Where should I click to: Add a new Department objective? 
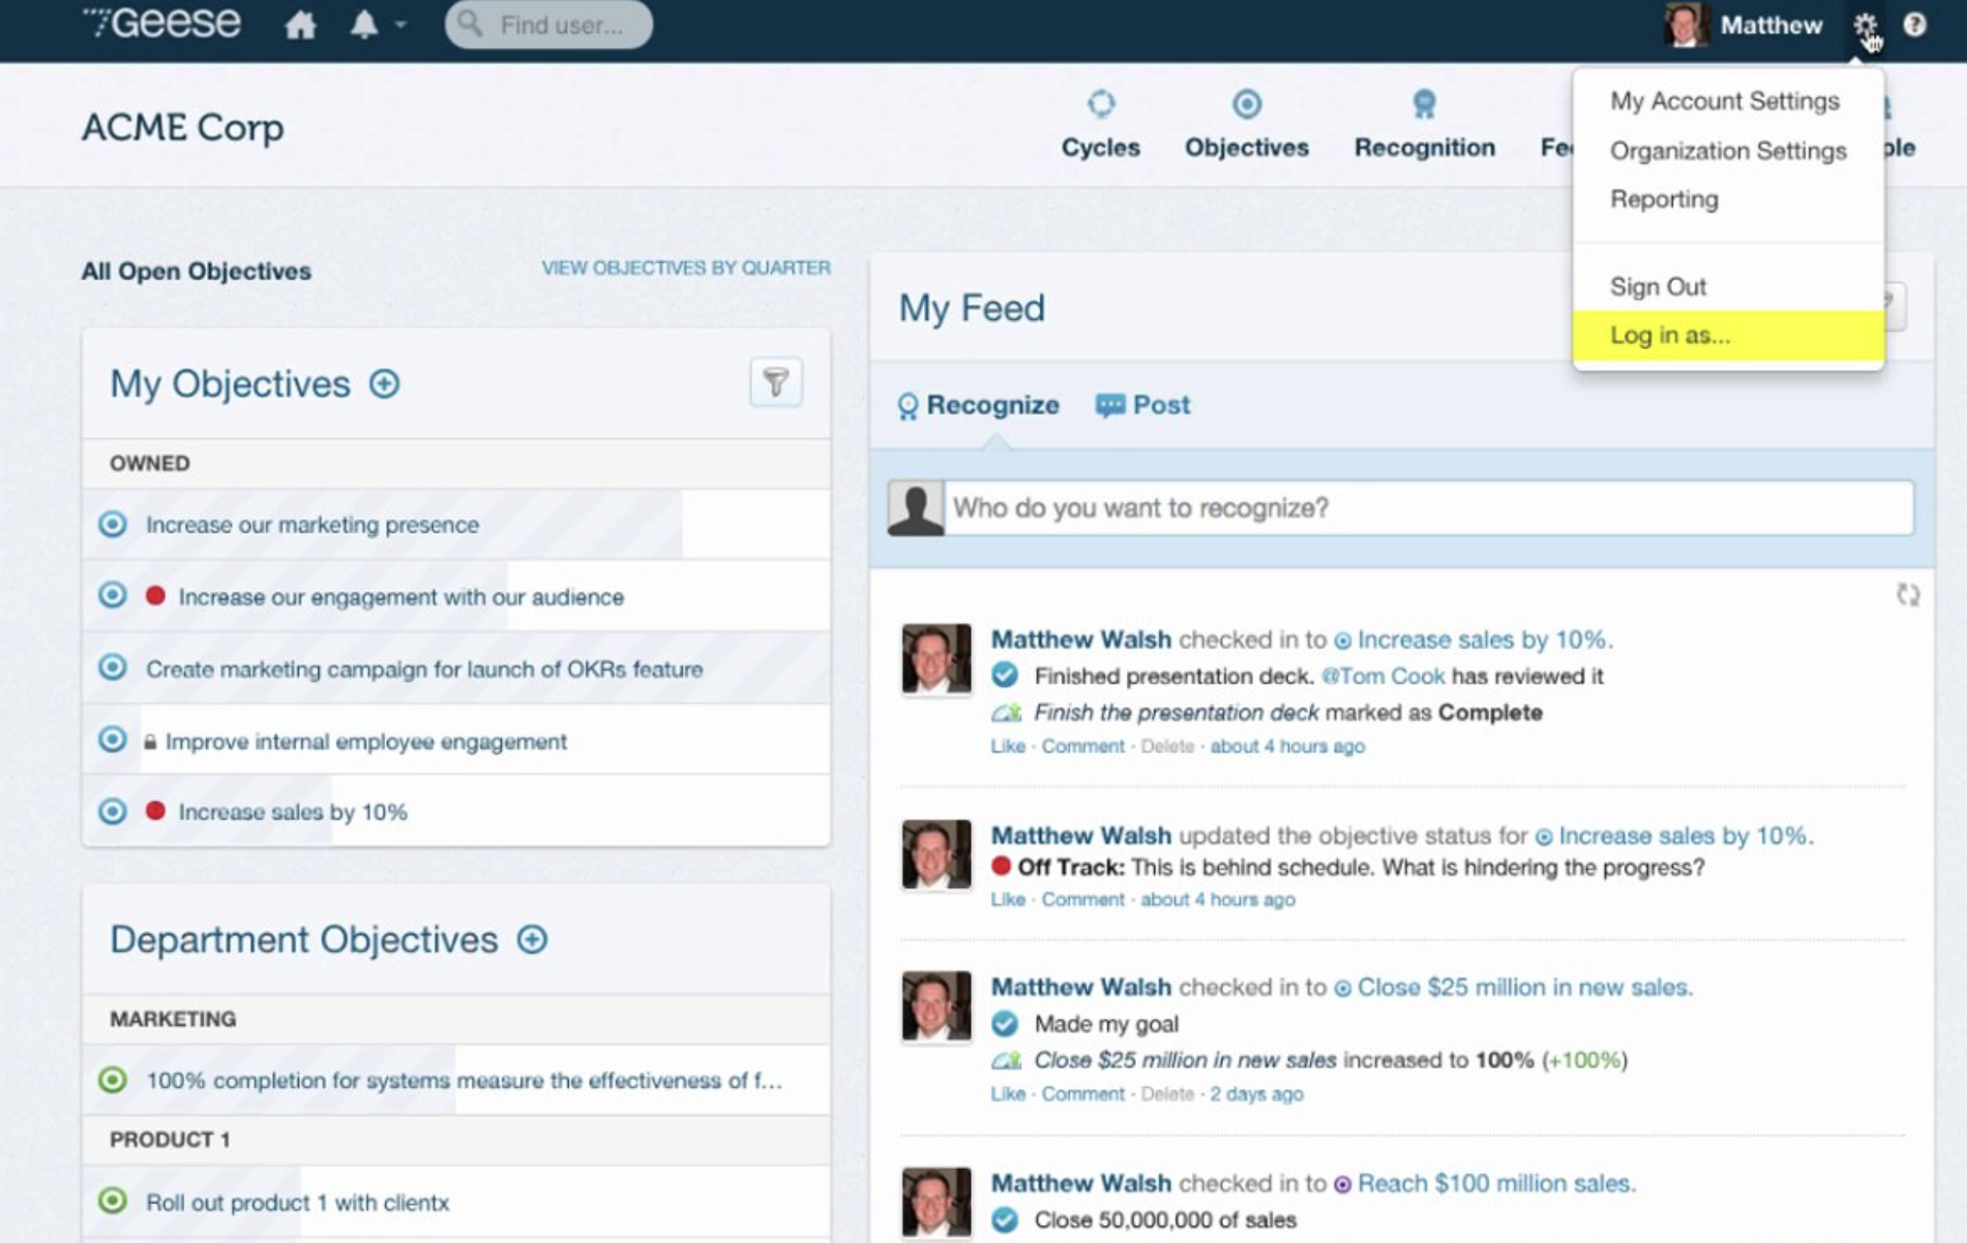pyautogui.click(x=532, y=940)
